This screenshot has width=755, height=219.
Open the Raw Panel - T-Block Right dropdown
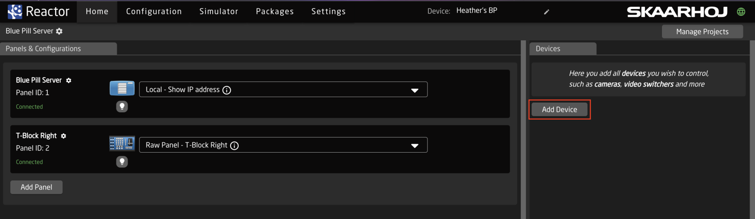pyautogui.click(x=283, y=145)
